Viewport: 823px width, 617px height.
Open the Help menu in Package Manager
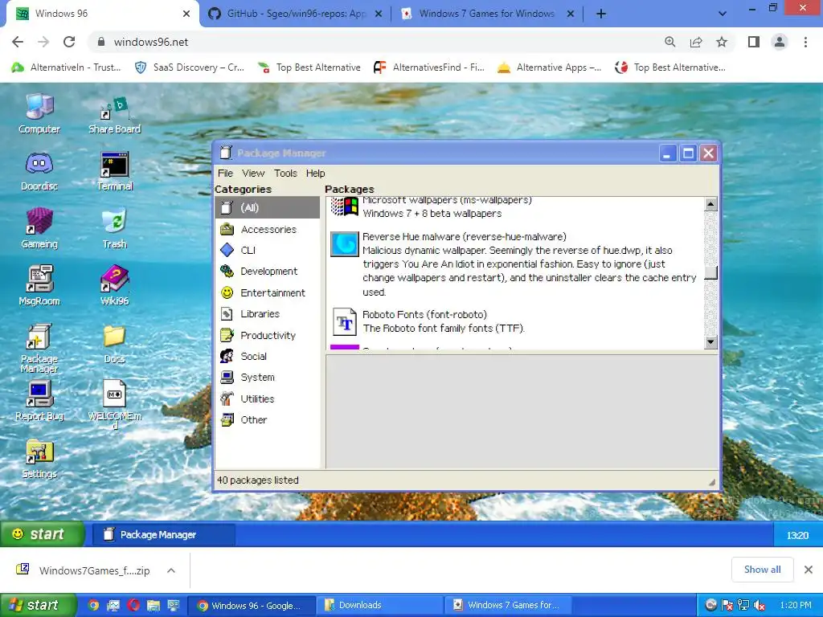[x=315, y=174]
